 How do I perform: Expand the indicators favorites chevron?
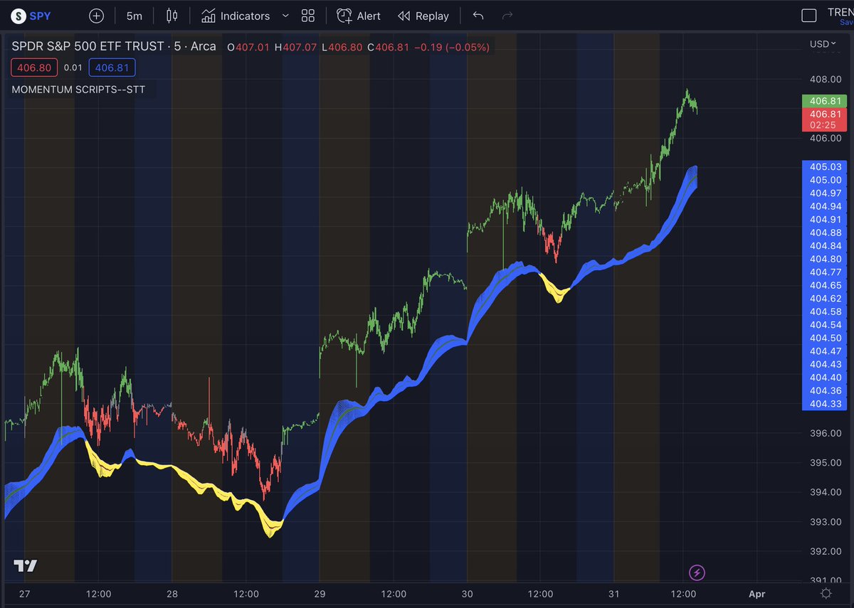point(285,16)
